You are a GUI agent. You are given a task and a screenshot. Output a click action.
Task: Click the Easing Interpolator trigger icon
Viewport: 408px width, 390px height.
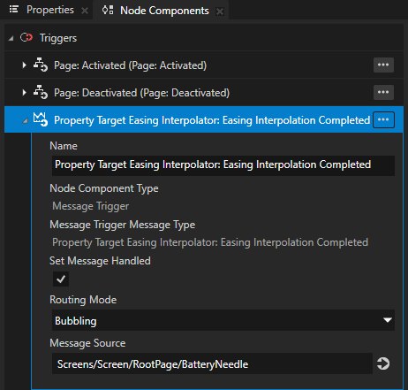pos(41,119)
